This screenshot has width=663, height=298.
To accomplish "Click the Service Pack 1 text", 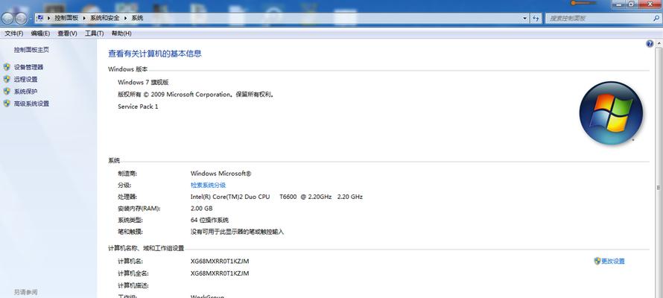I will click(138, 107).
